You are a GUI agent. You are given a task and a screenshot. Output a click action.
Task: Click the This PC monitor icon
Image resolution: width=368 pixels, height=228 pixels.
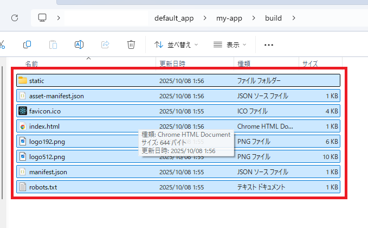42,17
